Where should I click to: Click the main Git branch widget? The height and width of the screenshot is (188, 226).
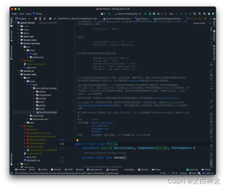pyautogui.click(x=193, y=173)
